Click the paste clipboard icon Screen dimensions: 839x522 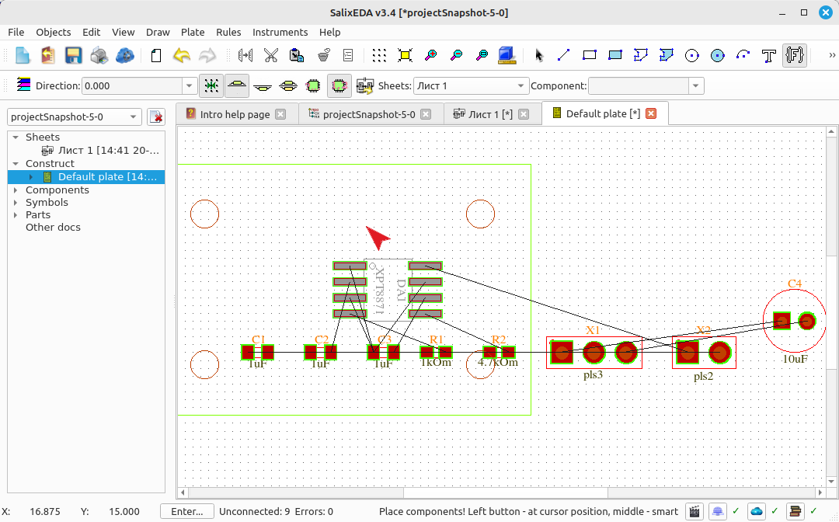[x=297, y=55]
